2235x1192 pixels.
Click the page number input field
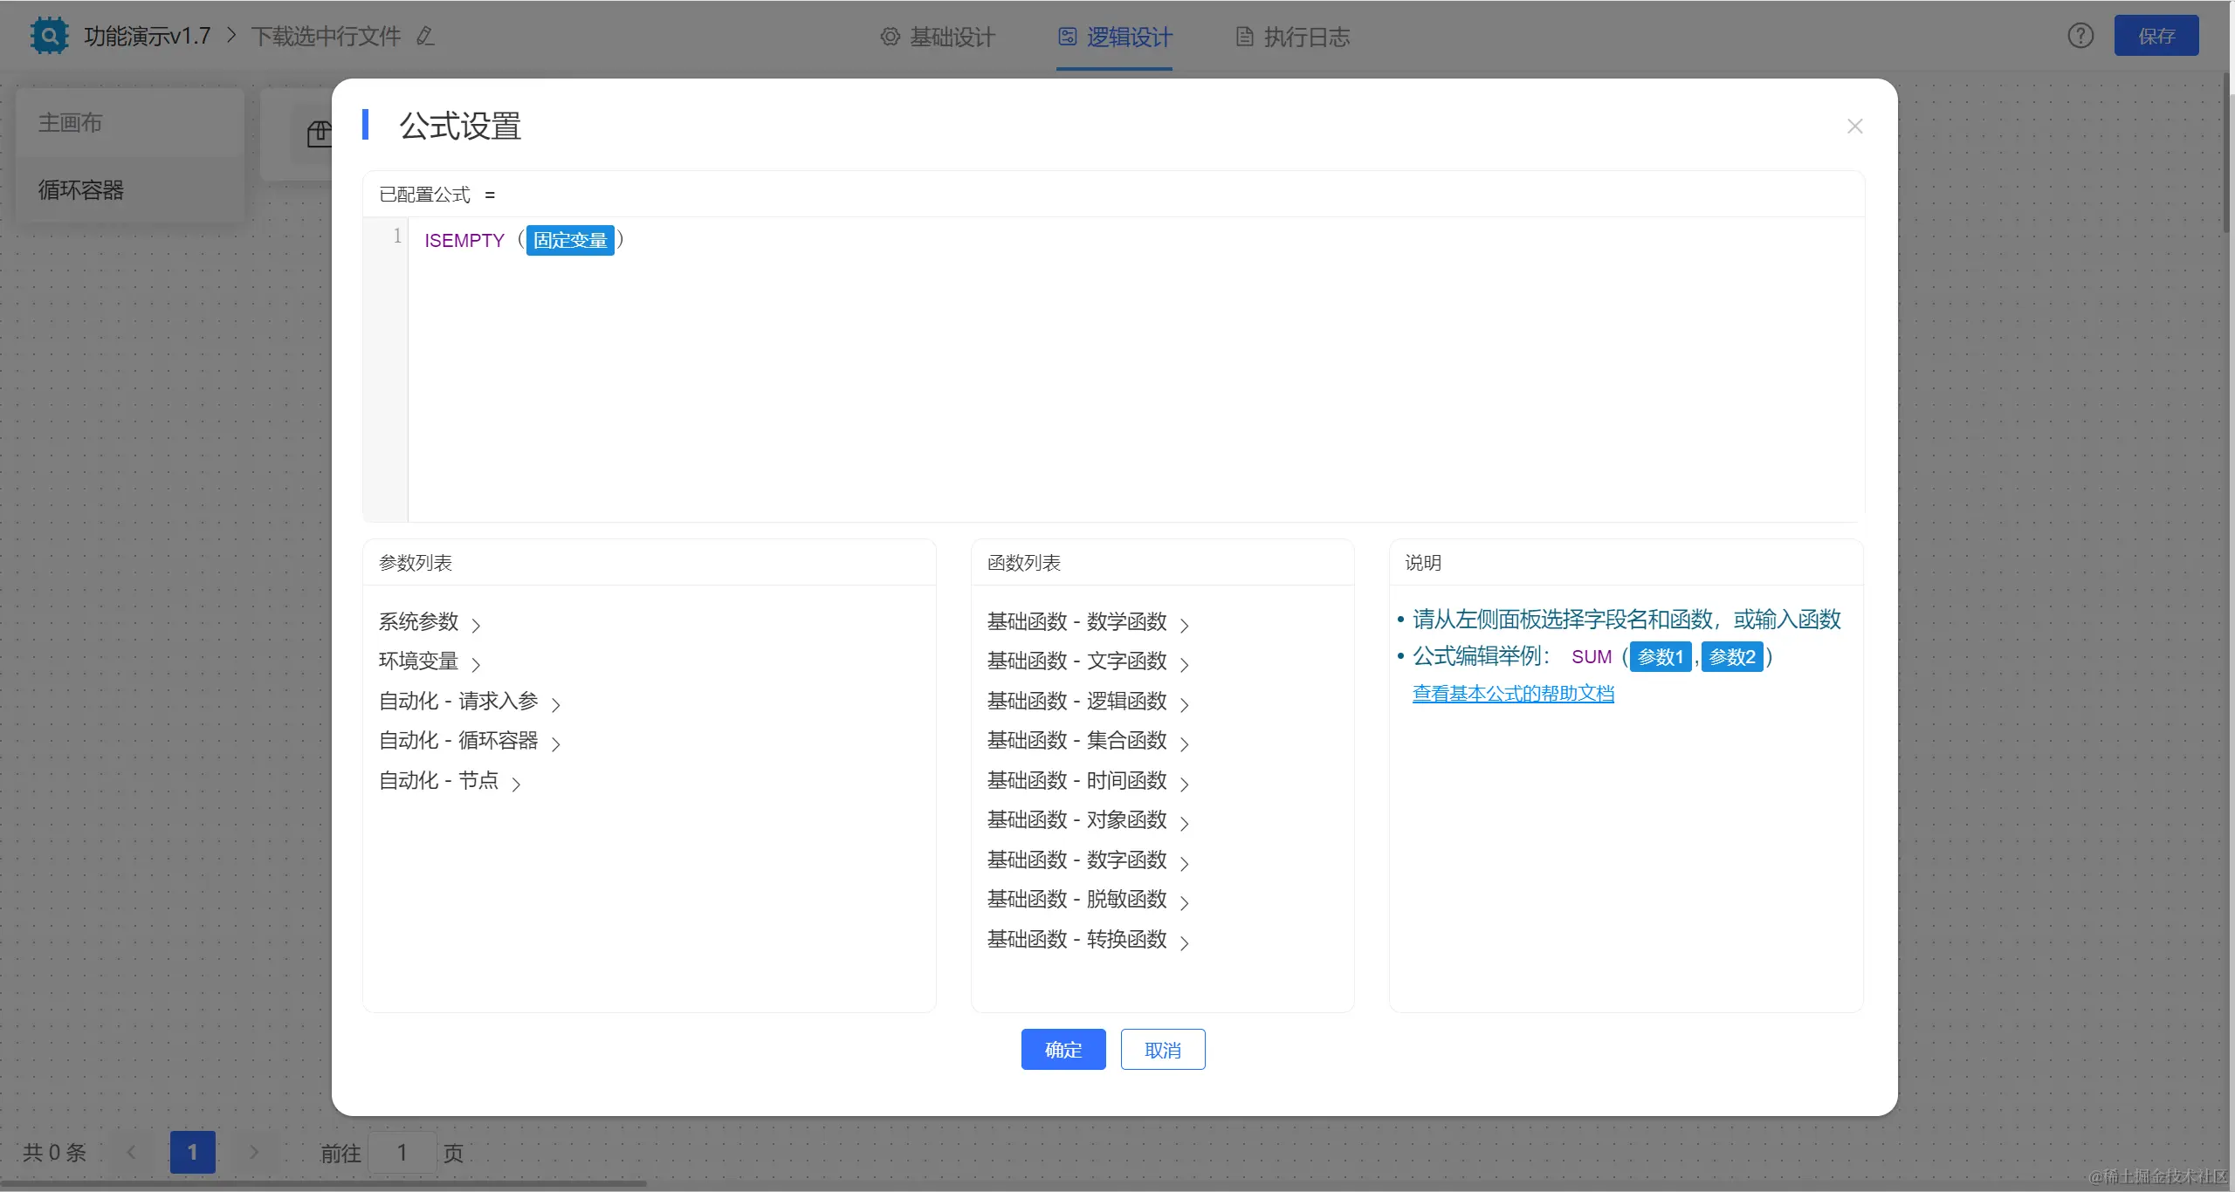(402, 1153)
